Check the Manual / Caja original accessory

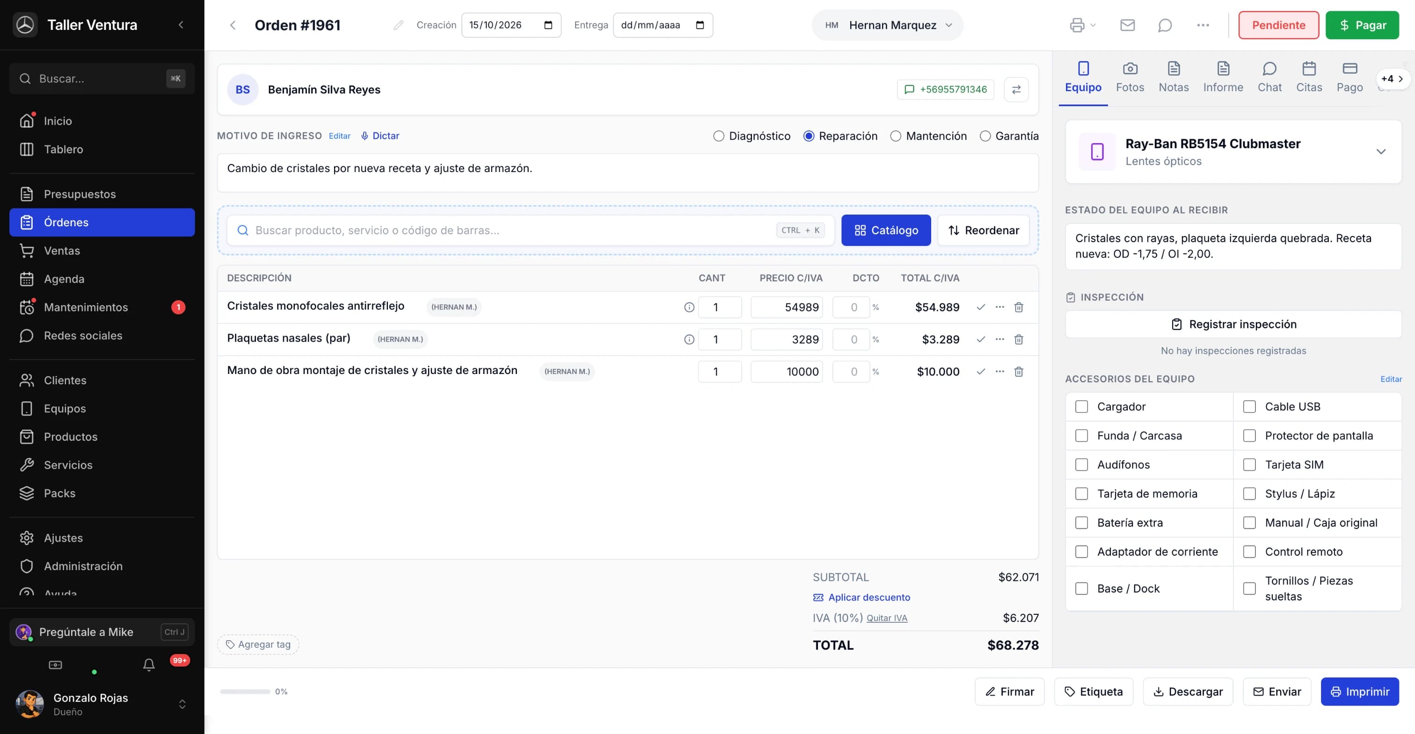[x=1249, y=523]
